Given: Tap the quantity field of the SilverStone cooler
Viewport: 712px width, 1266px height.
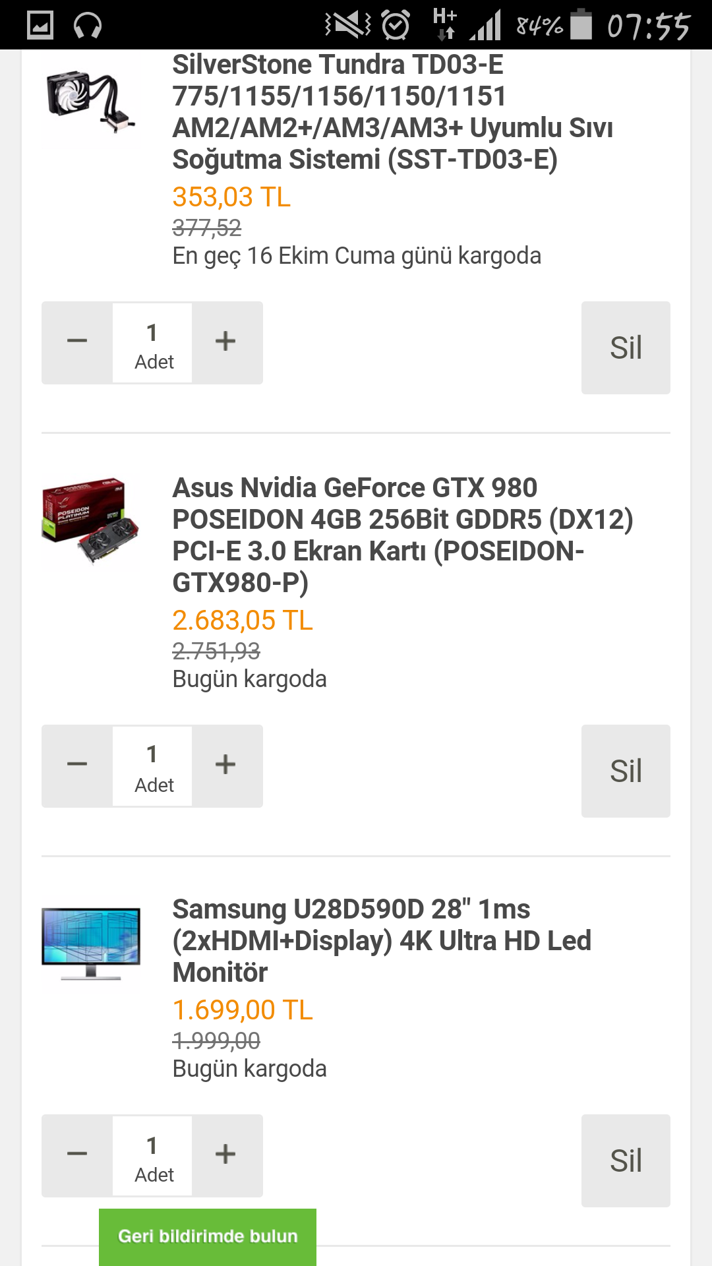Looking at the screenshot, I should tap(152, 343).
